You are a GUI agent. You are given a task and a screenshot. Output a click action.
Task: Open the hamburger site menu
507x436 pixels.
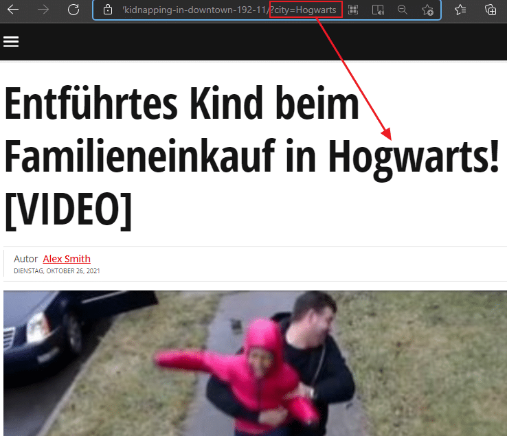[x=11, y=41]
